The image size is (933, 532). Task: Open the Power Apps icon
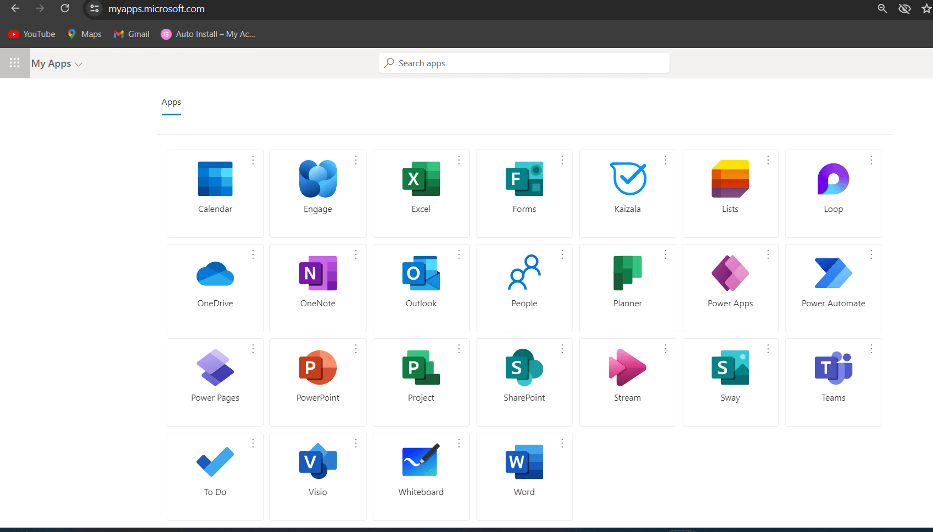coord(730,273)
